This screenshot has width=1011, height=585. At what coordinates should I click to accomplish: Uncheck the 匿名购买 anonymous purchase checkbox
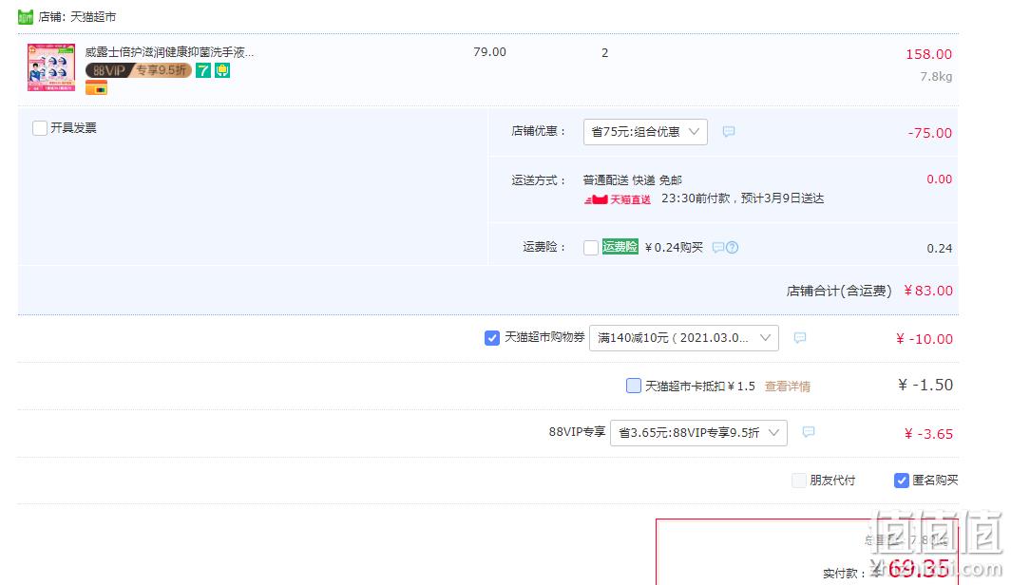pos(902,480)
